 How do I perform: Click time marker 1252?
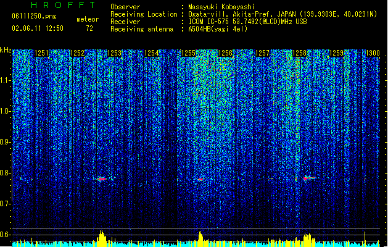click(x=78, y=53)
